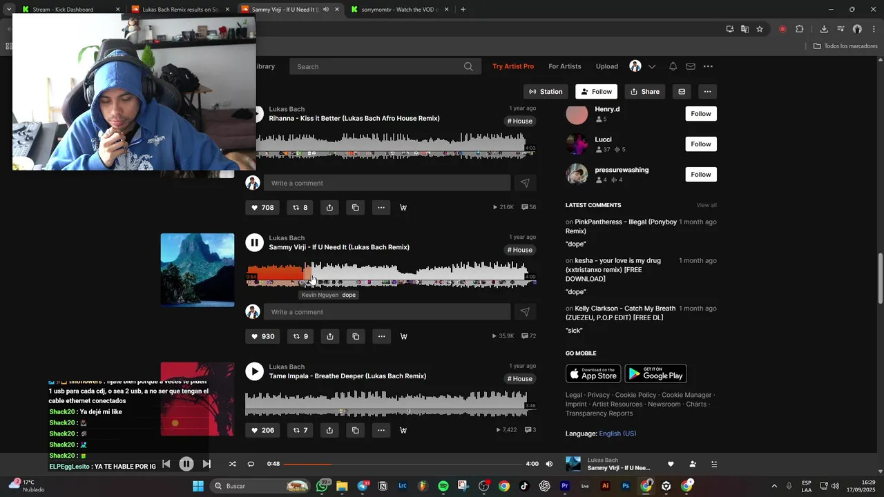Share the Lukas Bach profile
This screenshot has width=884, height=497.
(x=645, y=91)
